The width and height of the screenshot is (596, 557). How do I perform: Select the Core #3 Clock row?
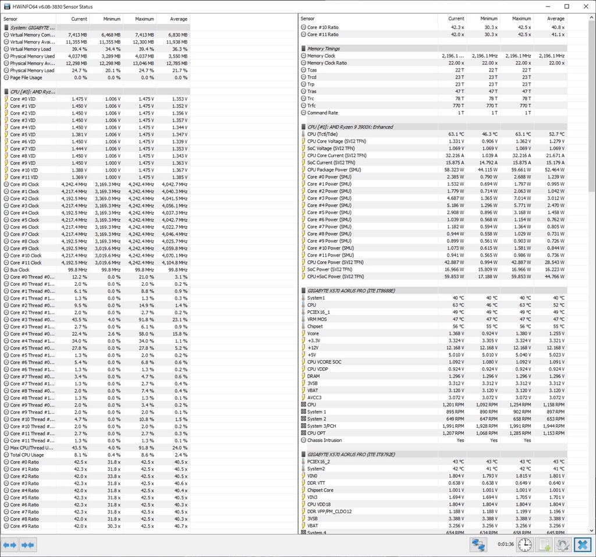pyautogui.click(x=96, y=205)
